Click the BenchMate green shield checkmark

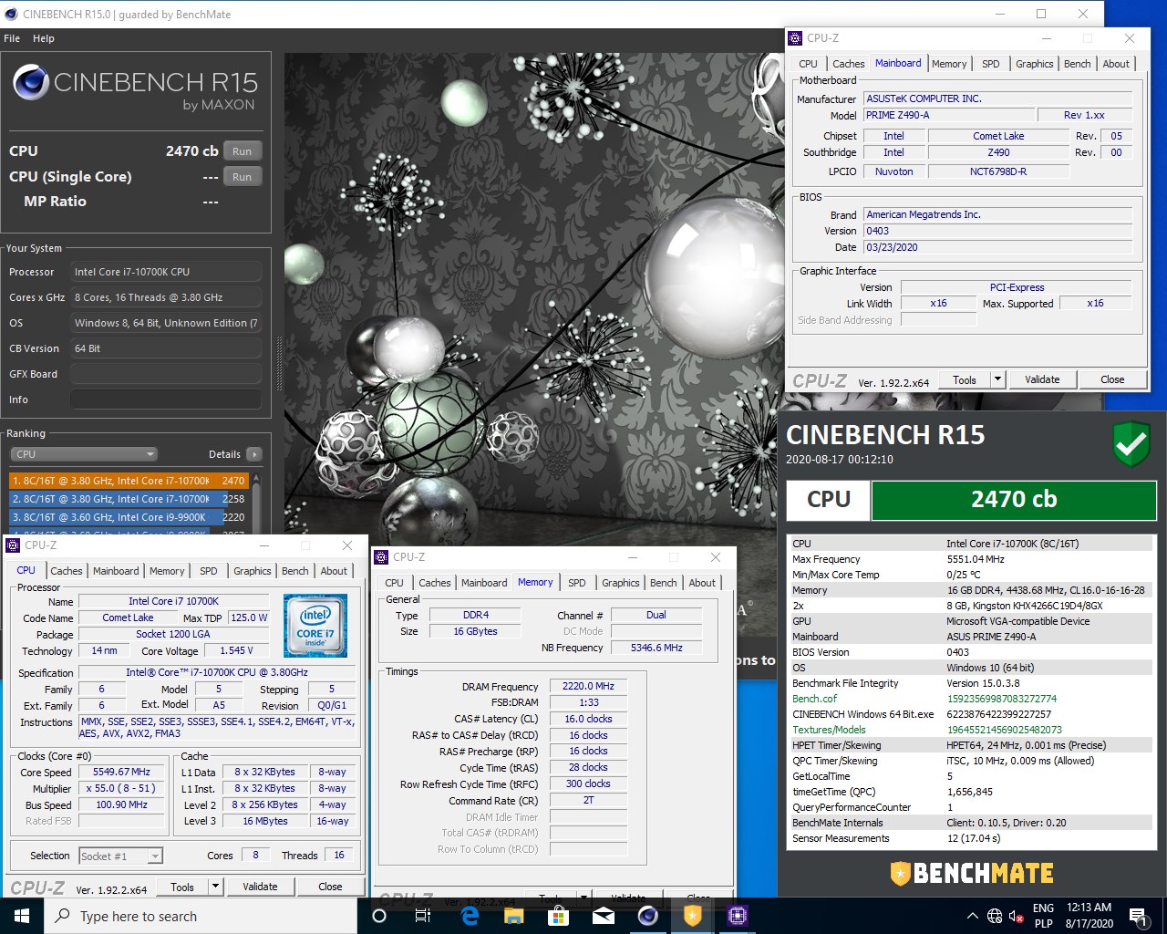click(x=1131, y=444)
